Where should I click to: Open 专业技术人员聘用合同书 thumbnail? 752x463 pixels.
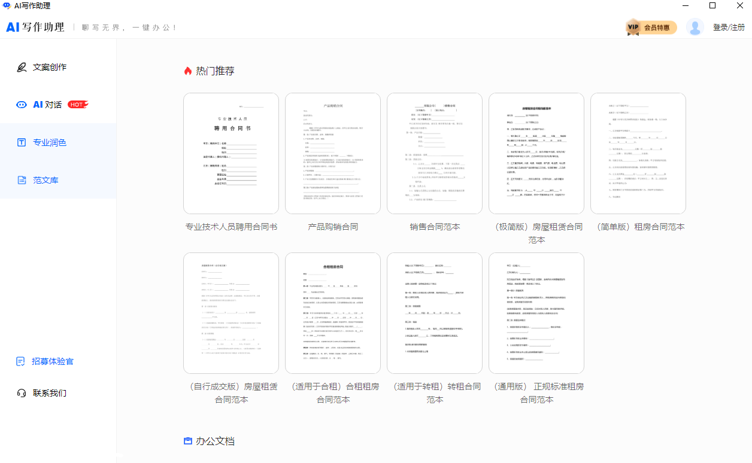[x=231, y=153]
